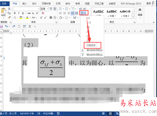Click the pi Equation icon in quick access toolbar

30,26
